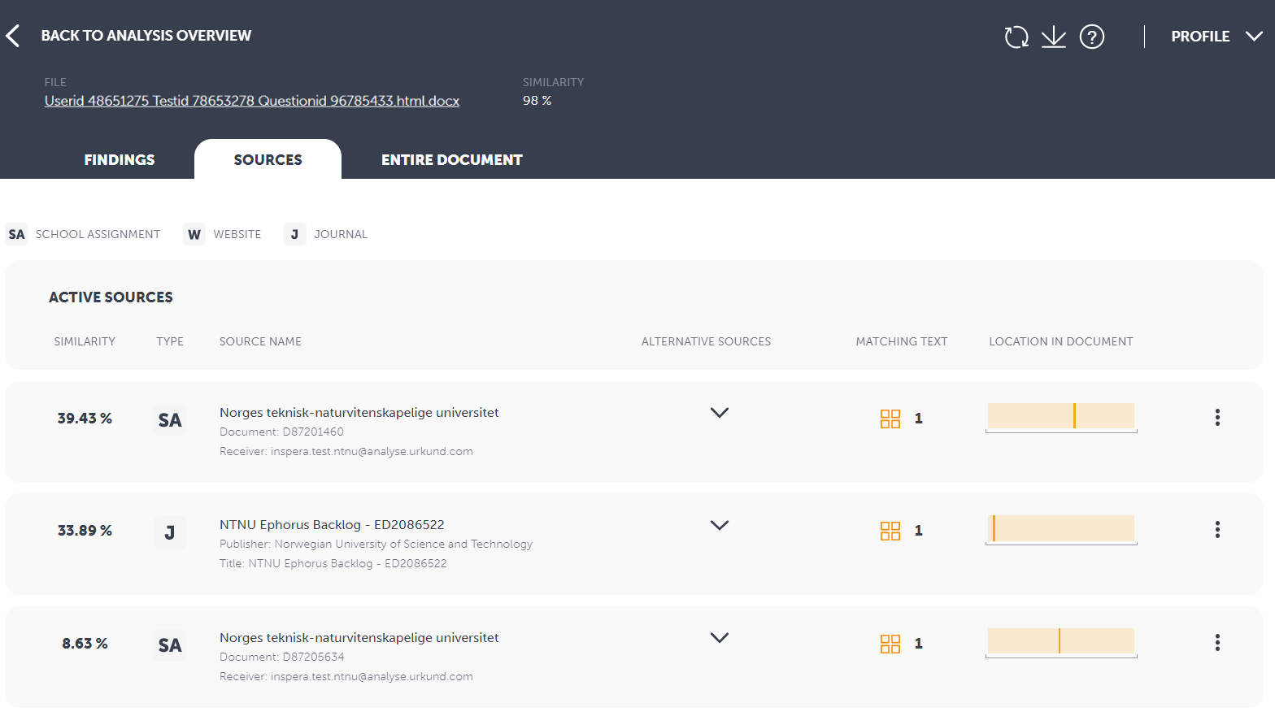The image size is (1275, 716).
Task: Download the analysis report
Action: click(x=1054, y=37)
